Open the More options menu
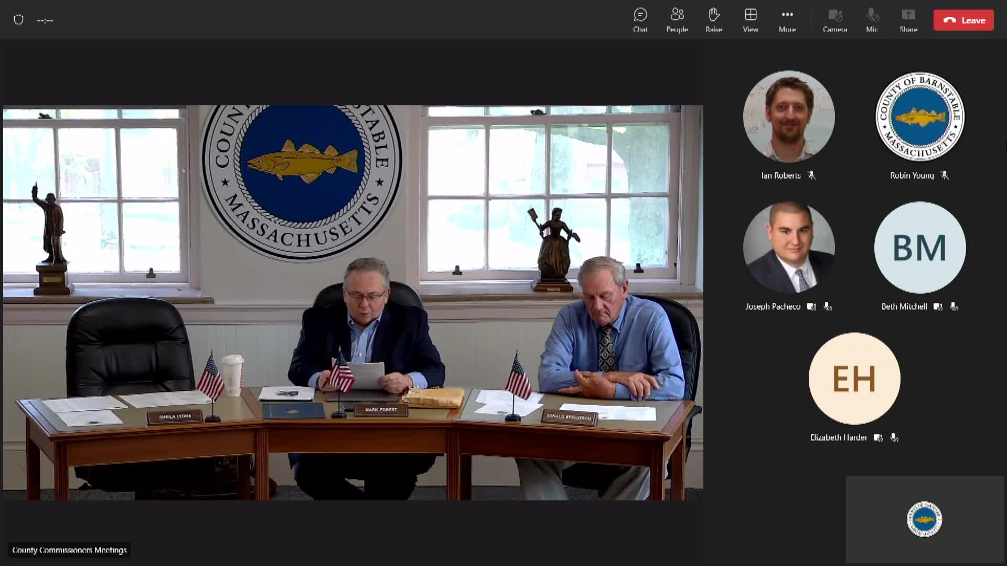Image resolution: width=1007 pixels, height=566 pixels. (787, 16)
